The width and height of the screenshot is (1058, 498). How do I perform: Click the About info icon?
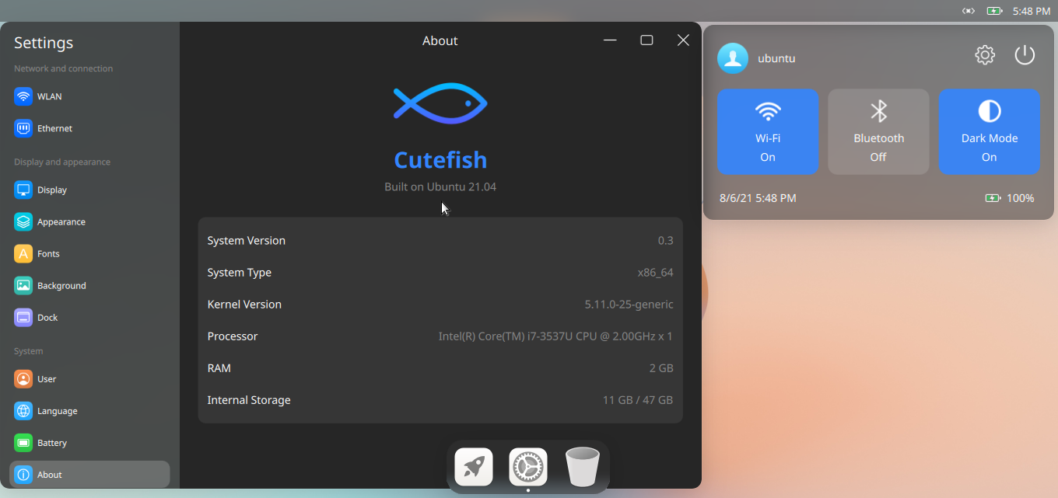coord(23,475)
